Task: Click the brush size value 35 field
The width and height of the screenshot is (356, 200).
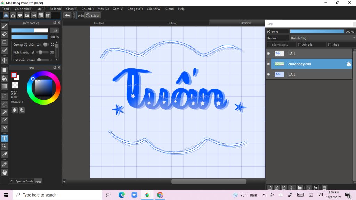Action: tap(55, 31)
